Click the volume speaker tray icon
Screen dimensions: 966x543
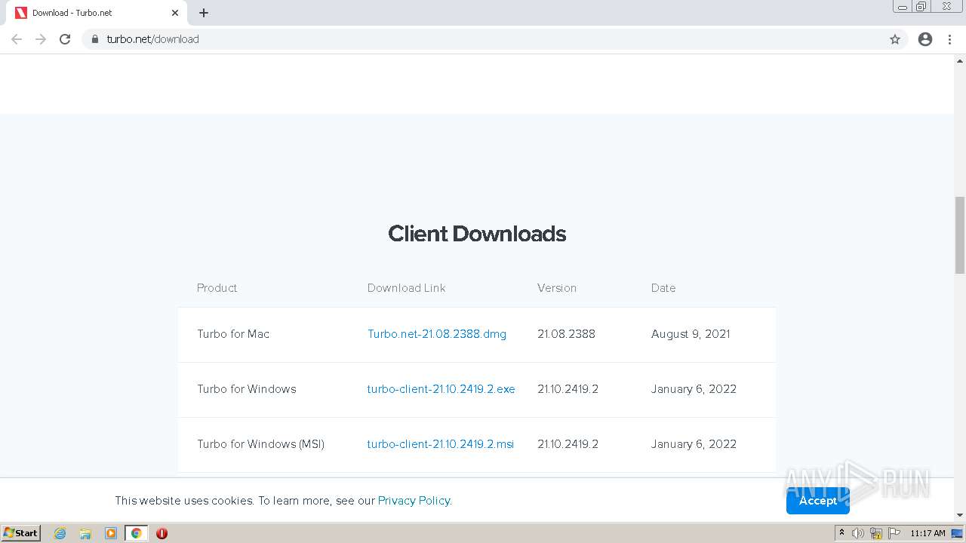point(858,533)
